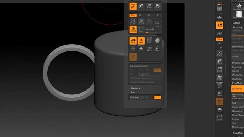Click the Dynamic Persp icon on the right shelf
244x137 pixels.
click(220, 8)
